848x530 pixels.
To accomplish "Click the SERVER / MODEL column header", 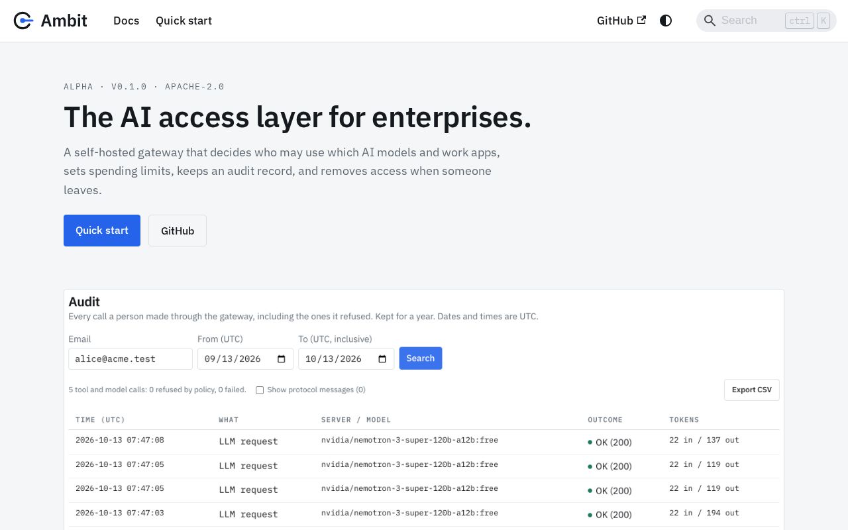I will tap(356, 420).
